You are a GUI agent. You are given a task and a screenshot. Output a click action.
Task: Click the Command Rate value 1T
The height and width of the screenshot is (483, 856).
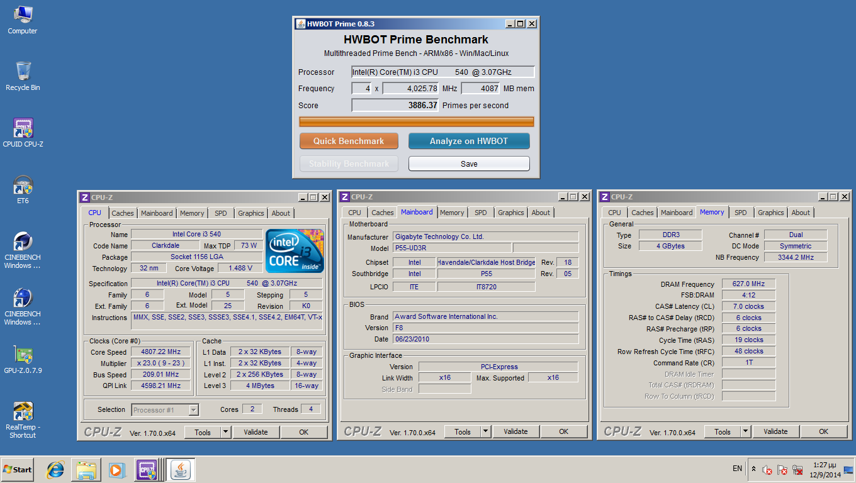click(x=749, y=362)
